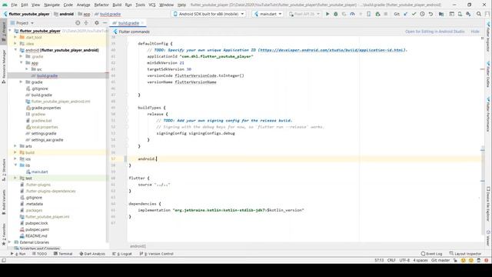Open the profiler gauge icon in toolbar

352,14
